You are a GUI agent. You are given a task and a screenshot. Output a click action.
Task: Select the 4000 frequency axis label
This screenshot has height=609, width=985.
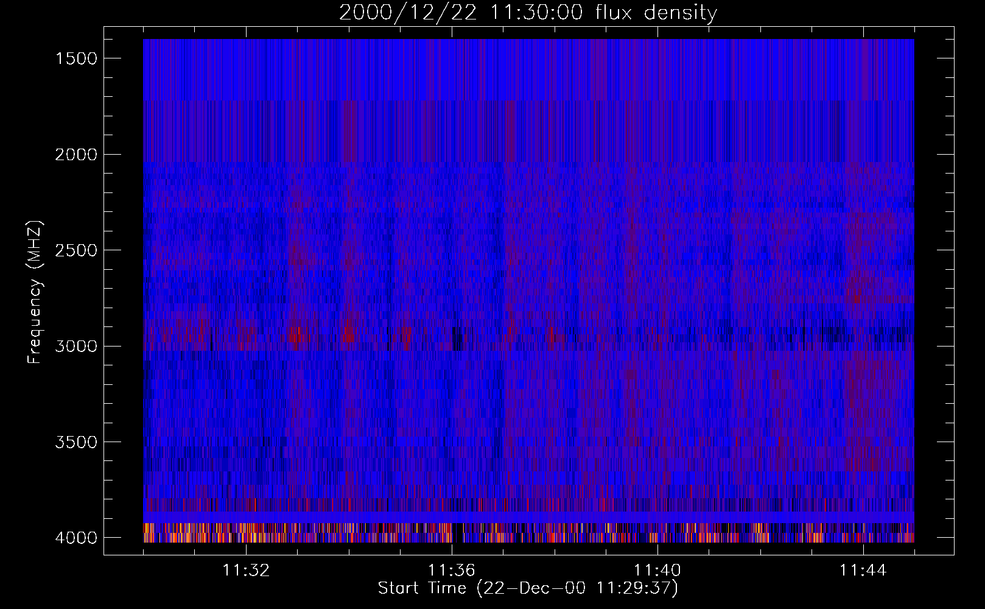tap(76, 538)
